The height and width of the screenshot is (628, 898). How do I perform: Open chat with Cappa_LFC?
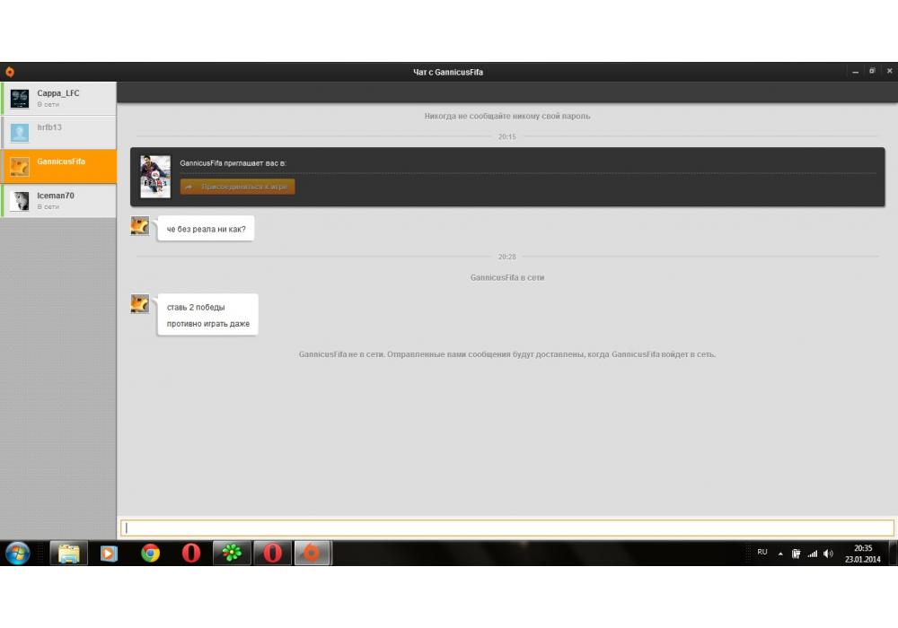[x=58, y=99]
